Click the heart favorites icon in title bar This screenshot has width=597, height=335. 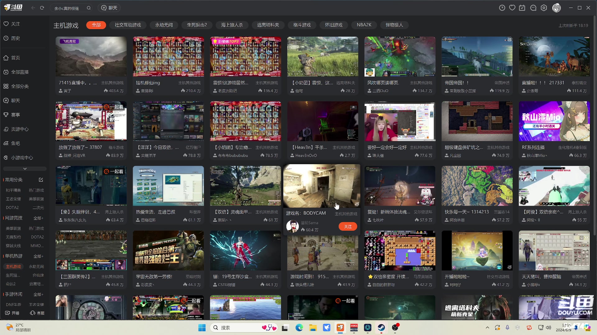pos(512,8)
